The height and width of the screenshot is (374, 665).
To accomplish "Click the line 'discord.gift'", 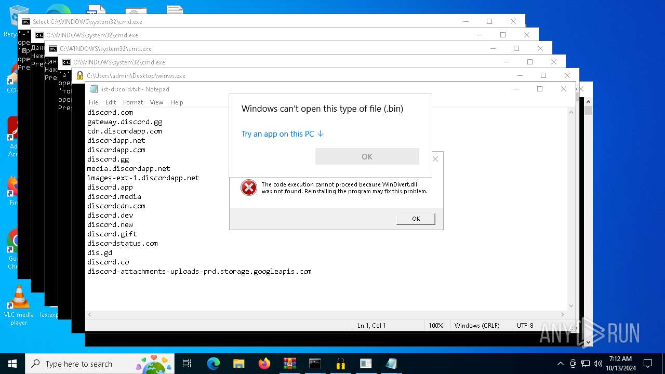I will pos(112,234).
